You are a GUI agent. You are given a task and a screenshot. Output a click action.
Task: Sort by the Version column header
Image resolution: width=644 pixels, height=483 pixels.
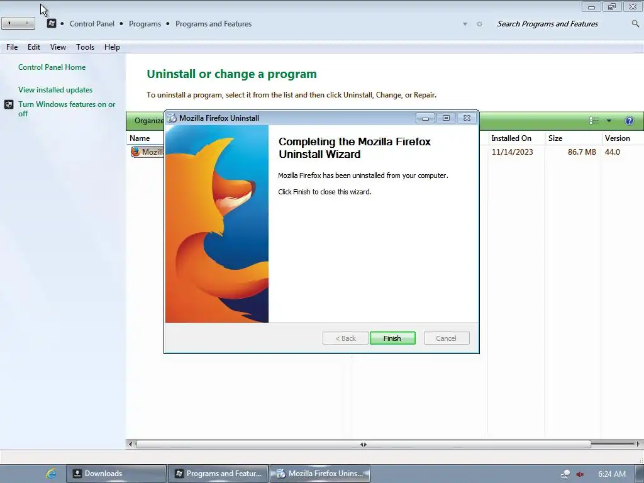click(x=622, y=138)
